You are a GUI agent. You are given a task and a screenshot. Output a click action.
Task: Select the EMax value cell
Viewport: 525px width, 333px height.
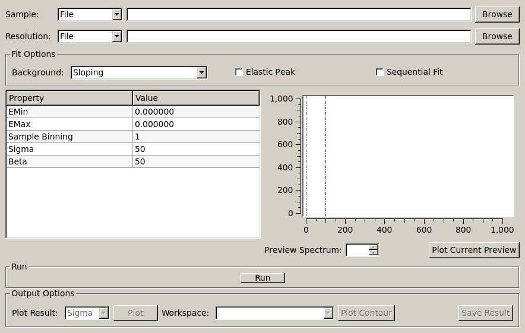196,124
